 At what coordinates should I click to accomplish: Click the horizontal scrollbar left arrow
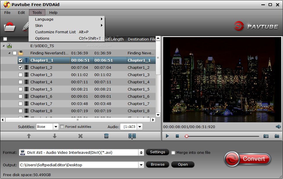[3, 120]
